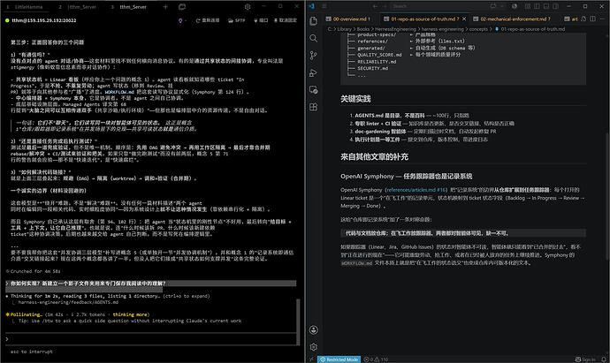Switch to the partially shown 'art' editor tab
610x363 pixels.
571,19
